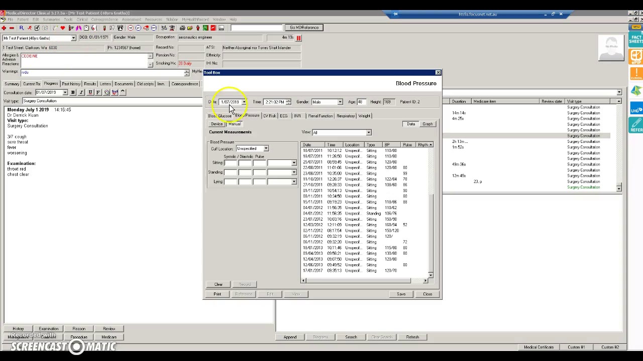643x361 pixels.
Task: Open the patient name dropdown
Action: coord(73,38)
